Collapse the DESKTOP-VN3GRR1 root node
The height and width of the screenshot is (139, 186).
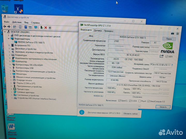(x=5, y=32)
